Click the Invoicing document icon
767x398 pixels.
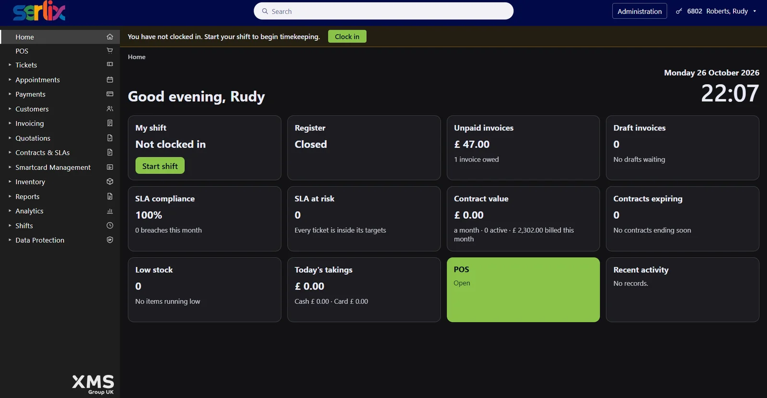[110, 123]
